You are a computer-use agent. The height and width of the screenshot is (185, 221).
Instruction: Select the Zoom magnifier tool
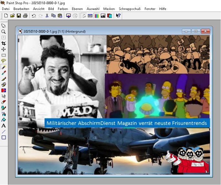(4, 32)
